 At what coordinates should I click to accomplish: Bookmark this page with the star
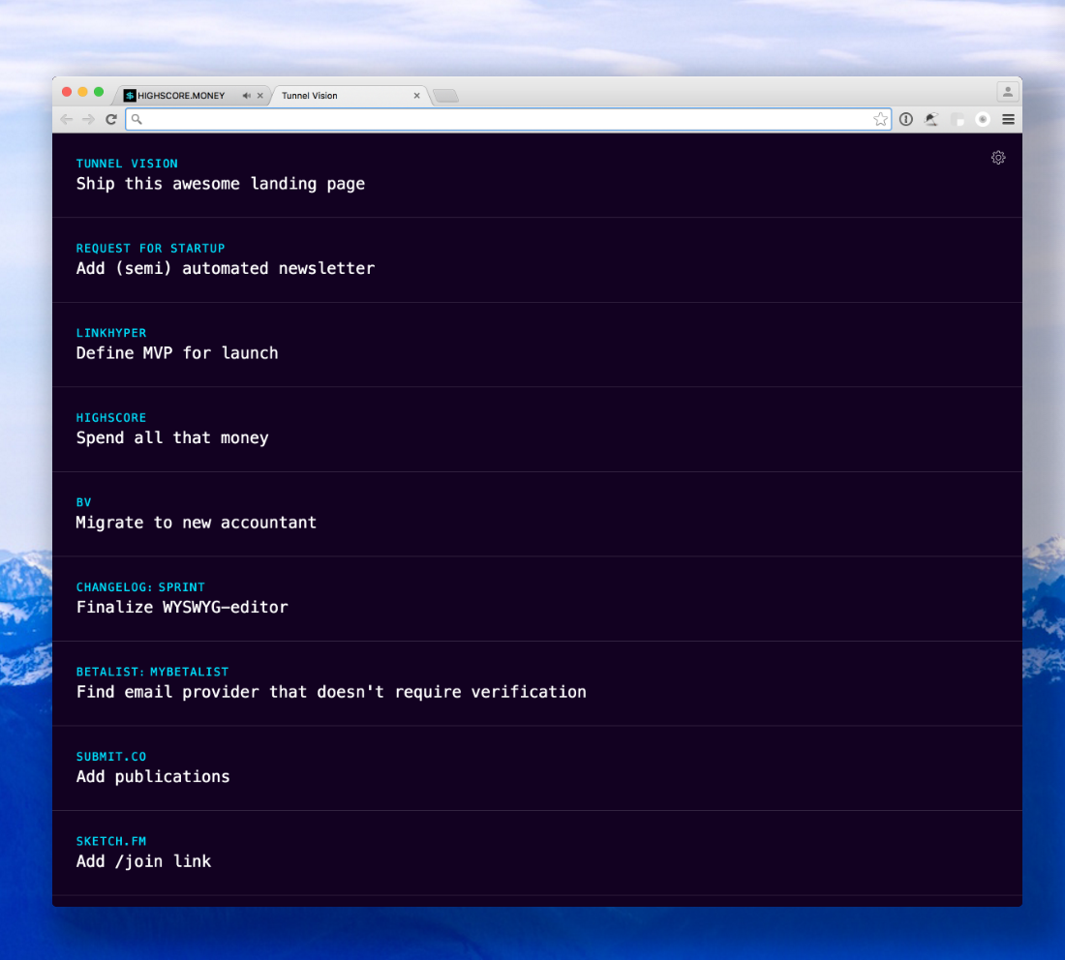tap(880, 119)
